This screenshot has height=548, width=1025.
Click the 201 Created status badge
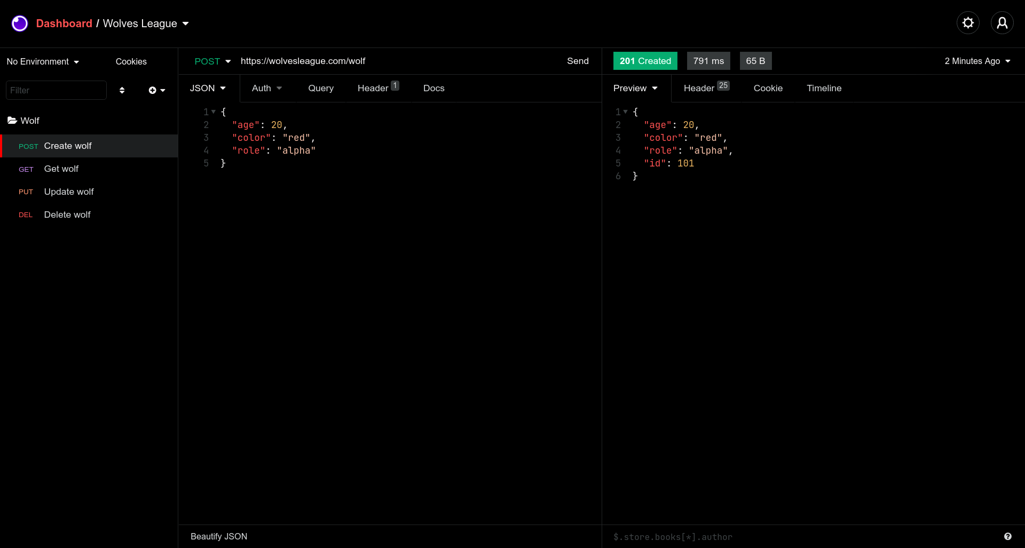point(645,61)
